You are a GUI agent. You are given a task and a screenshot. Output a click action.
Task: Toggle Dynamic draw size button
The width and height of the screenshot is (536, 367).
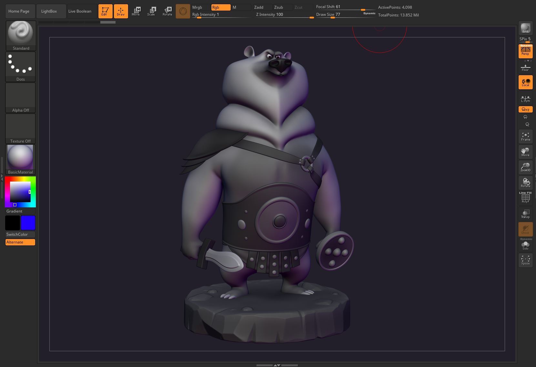(x=369, y=14)
